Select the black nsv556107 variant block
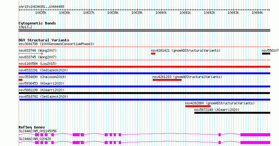Screen dimensions: 279x146 (266, 54)
